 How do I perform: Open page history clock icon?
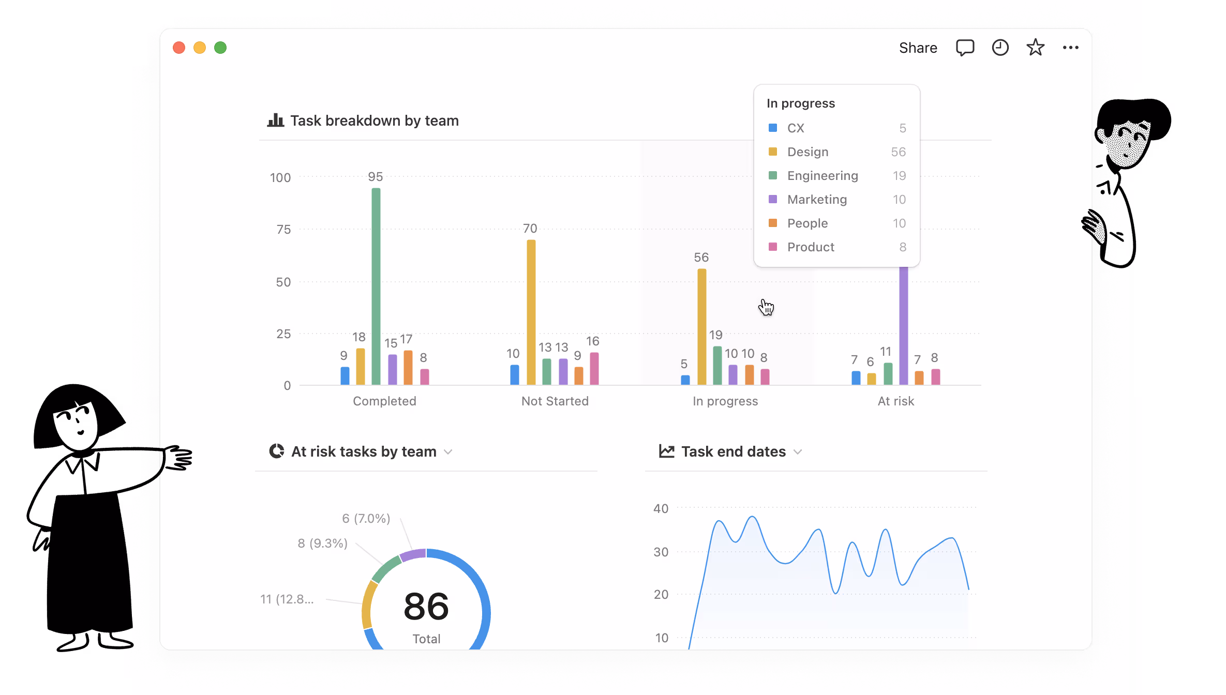click(x=1000, y=48)
